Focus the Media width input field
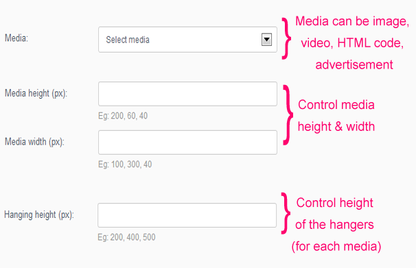 187,143
